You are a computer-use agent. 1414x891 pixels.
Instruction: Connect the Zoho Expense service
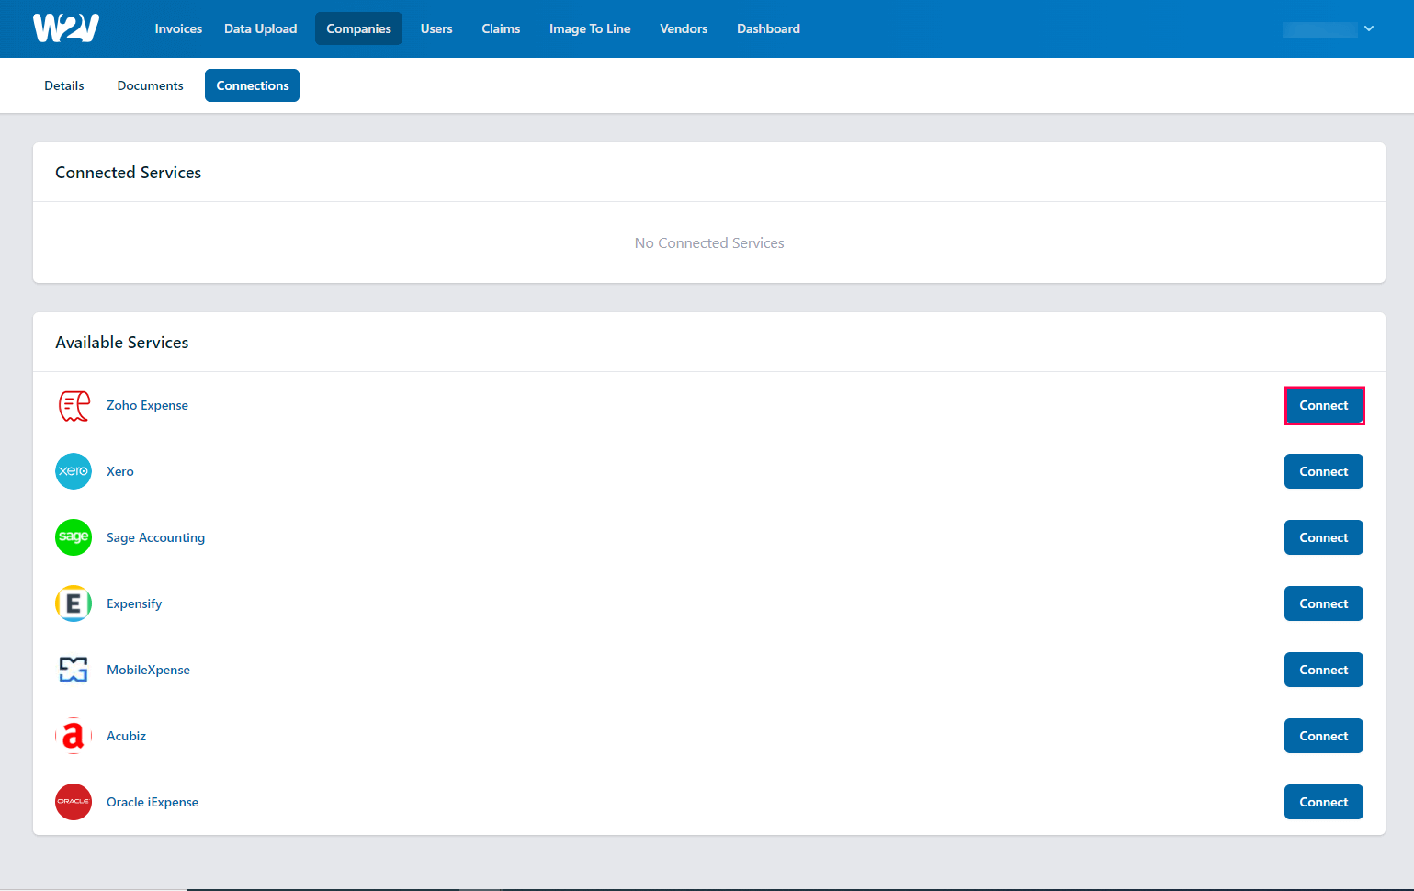1324,405
